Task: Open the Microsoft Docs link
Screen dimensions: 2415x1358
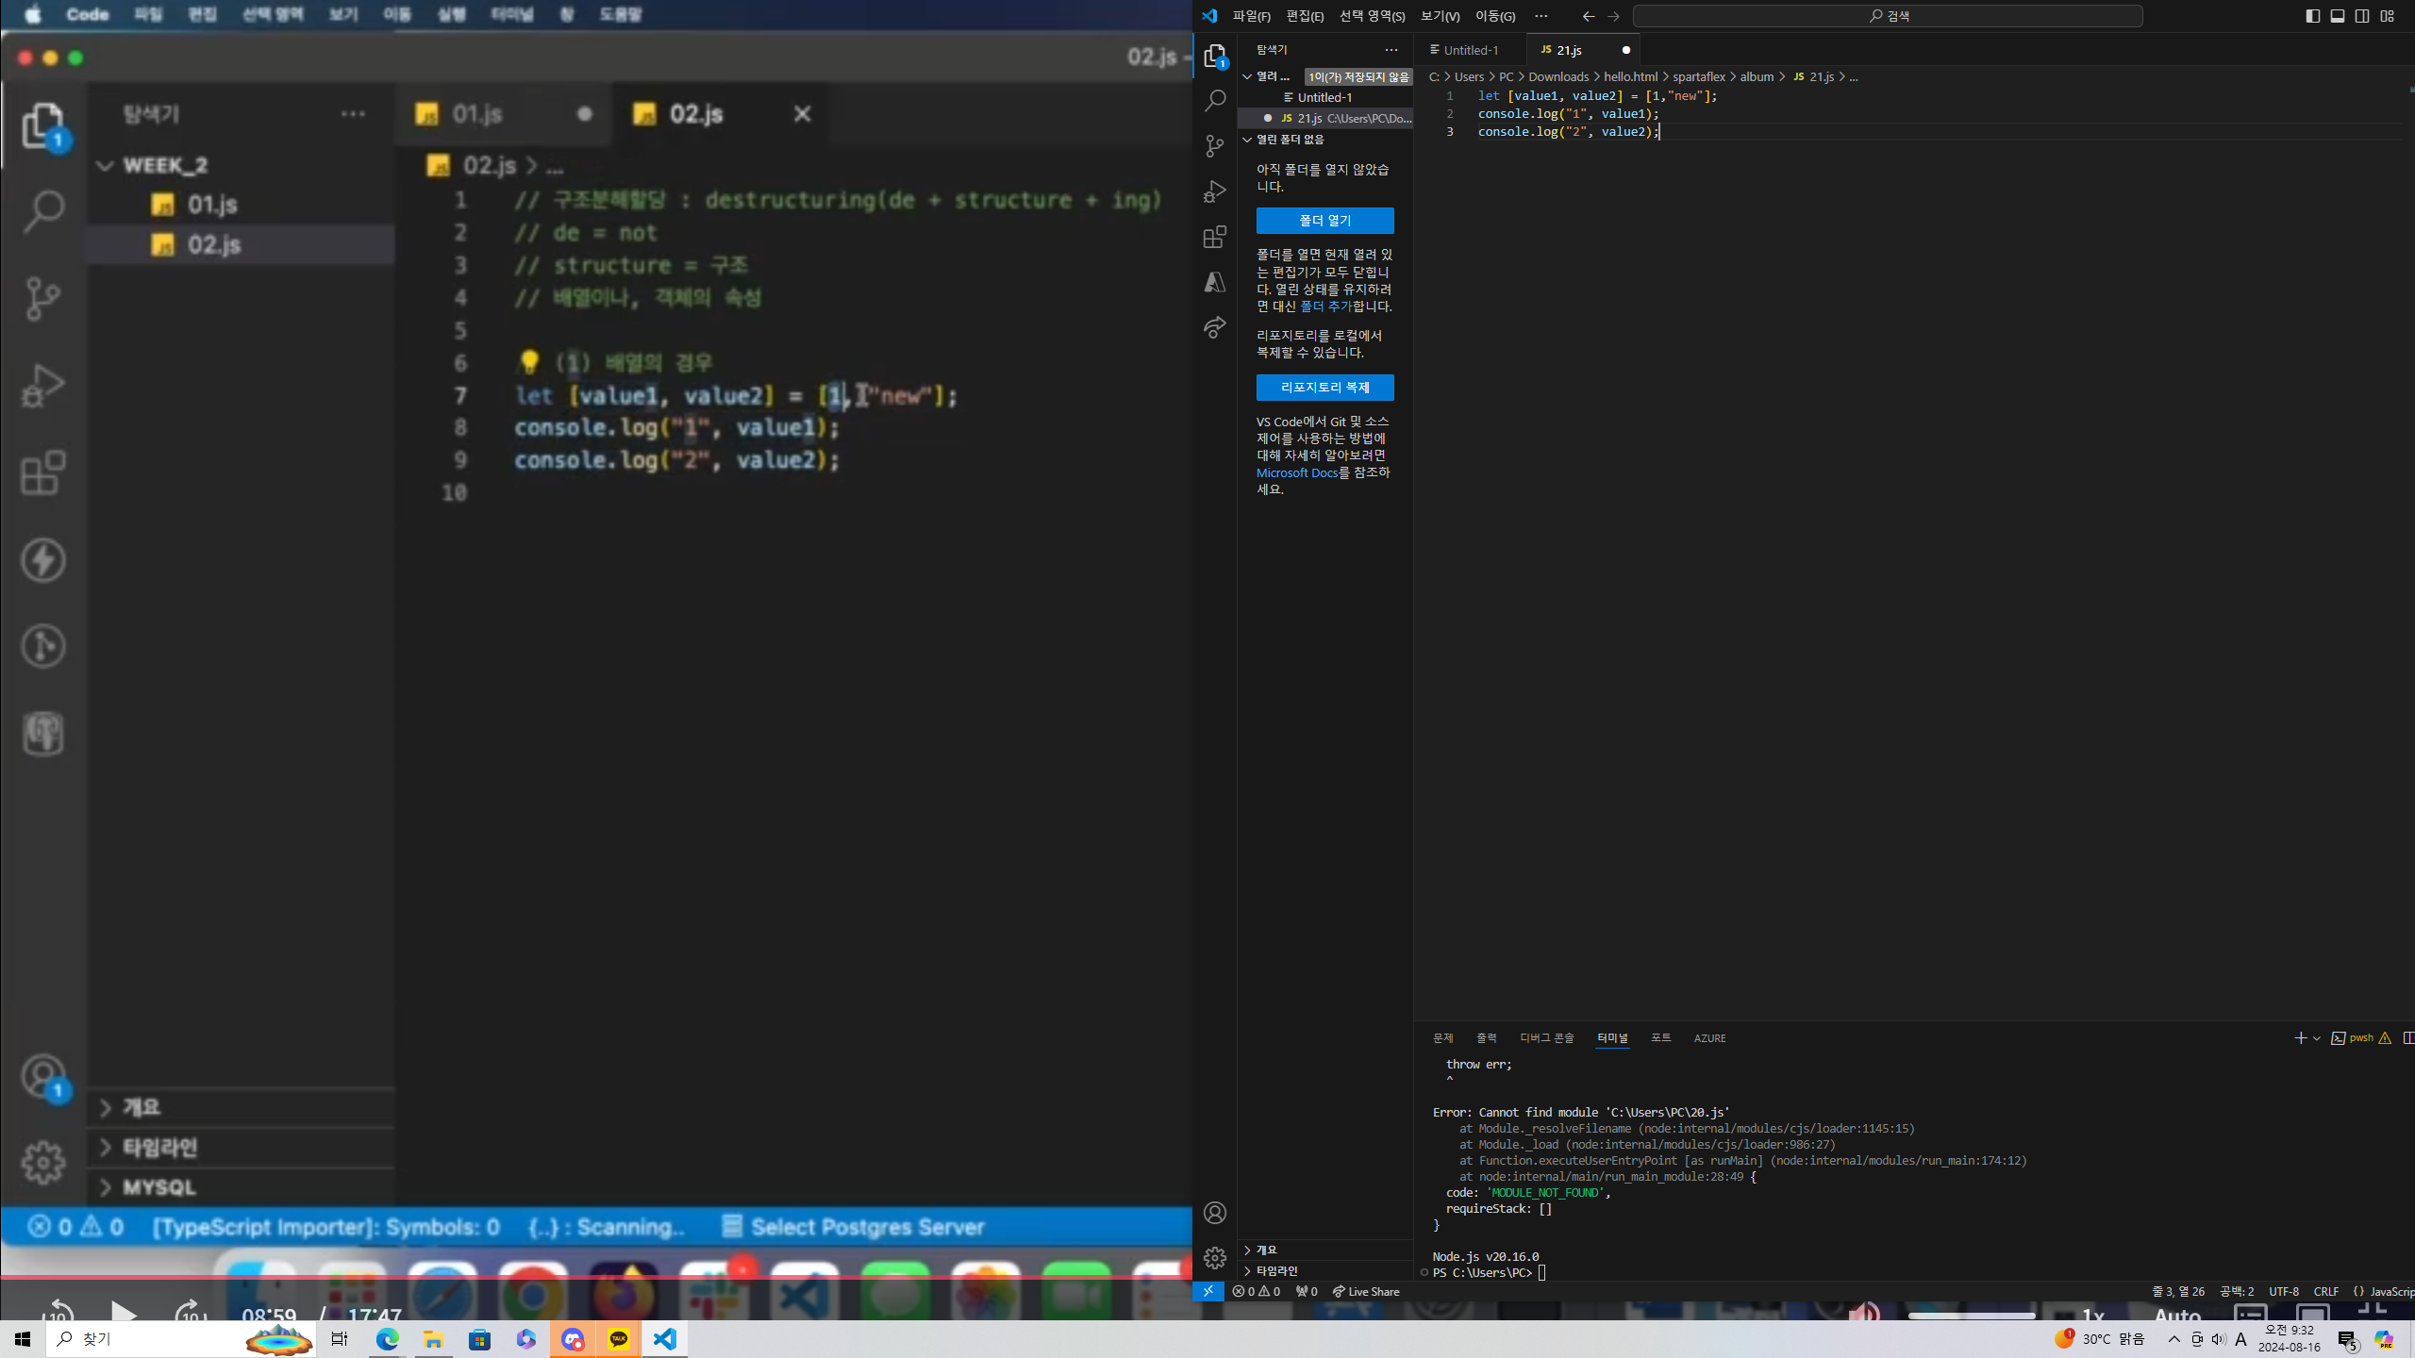Action: 1297,472
